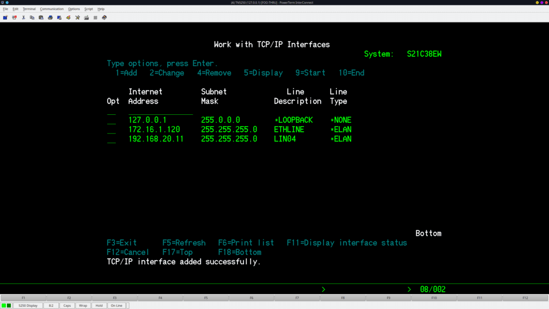549x309 pixels.
Task: Click the Opt field for 192.168.20.11
Action: coord(112,139)
